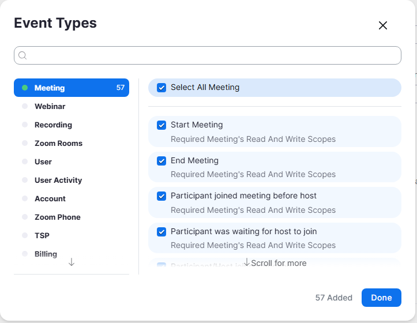Close the Event Types dialog

pyautogui.click(x=383, y=25)
